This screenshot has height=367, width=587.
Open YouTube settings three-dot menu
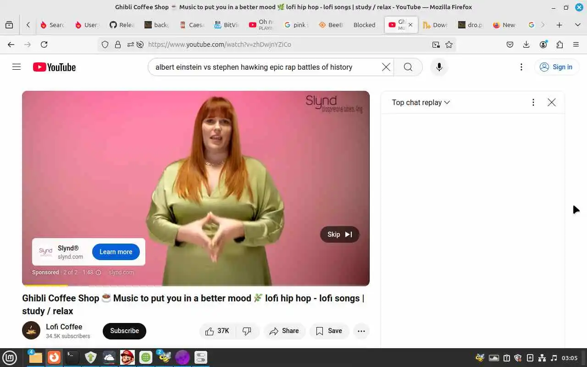521,67
